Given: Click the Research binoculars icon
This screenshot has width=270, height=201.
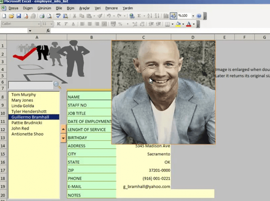Looking at the screenshot, I should pyautogui.click(x=66, y=16).
